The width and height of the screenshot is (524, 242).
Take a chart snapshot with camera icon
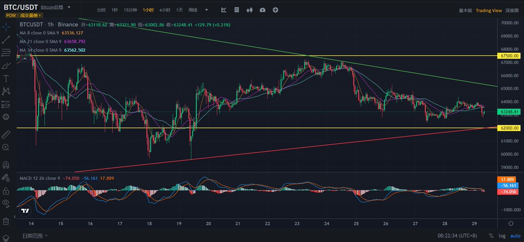tap(262, 10)
